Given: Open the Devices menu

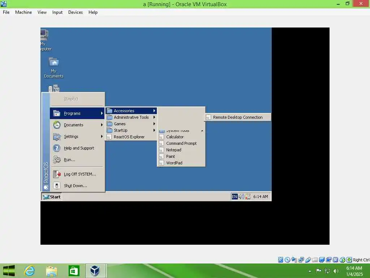Looking at the screenshot, I should [x=76, y=12].
